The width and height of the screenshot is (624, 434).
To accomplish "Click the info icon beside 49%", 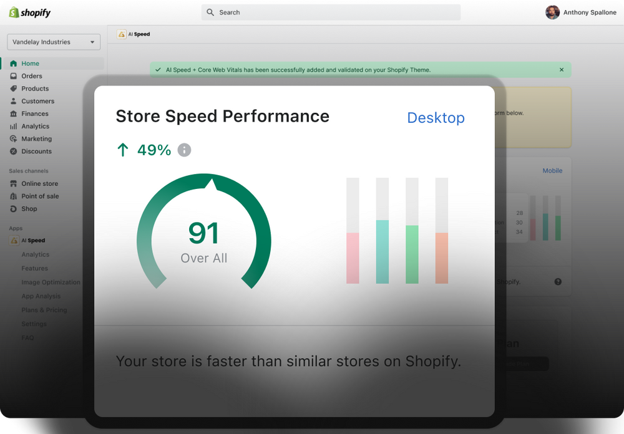I will pos(184,150).
